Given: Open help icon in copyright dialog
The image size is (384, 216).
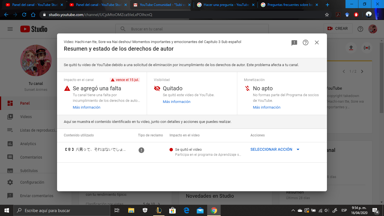Looking at the screenshot, I should 306,42.
